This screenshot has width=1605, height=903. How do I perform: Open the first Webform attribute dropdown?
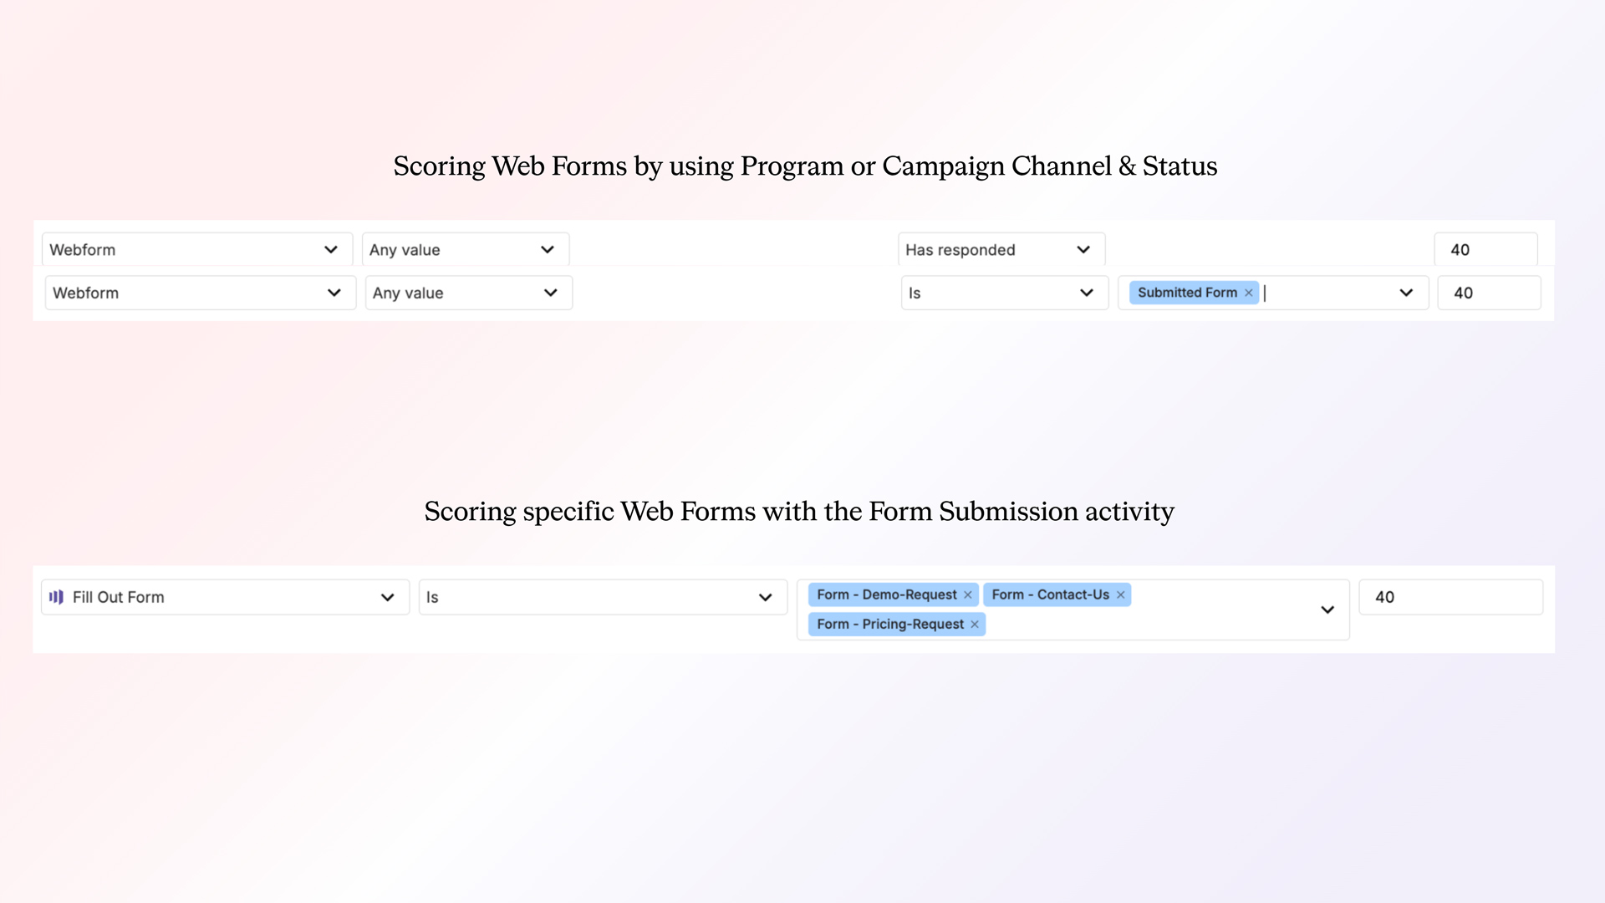196,249
